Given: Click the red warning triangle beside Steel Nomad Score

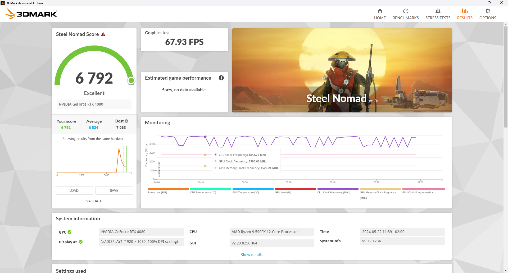Looking at the screenshot, I should coord(103,34).
